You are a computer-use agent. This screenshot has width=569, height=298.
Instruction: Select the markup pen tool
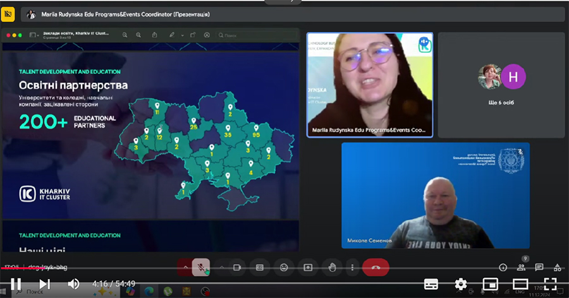coord(172,35)
